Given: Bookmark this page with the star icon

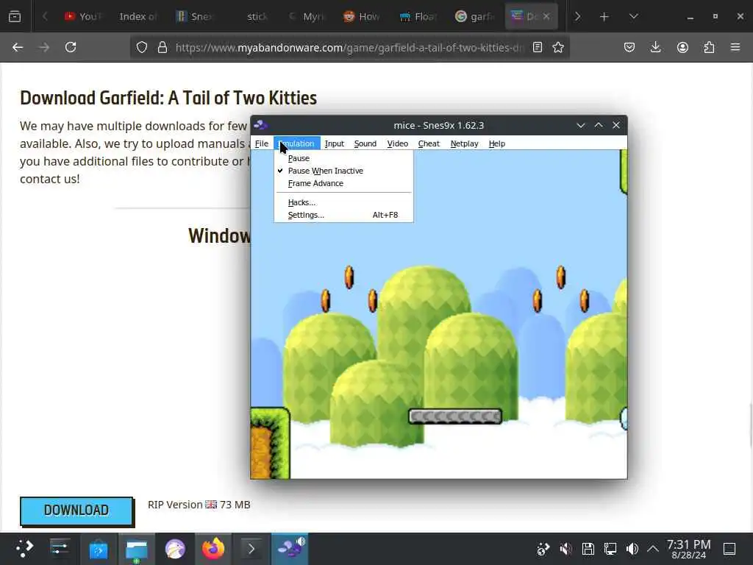Looking at the screenshot, I should [558, 47].
